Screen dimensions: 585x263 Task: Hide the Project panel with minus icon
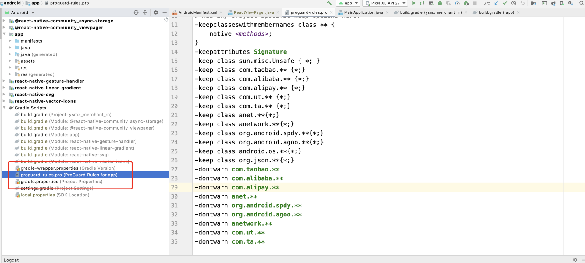(165, 12)
